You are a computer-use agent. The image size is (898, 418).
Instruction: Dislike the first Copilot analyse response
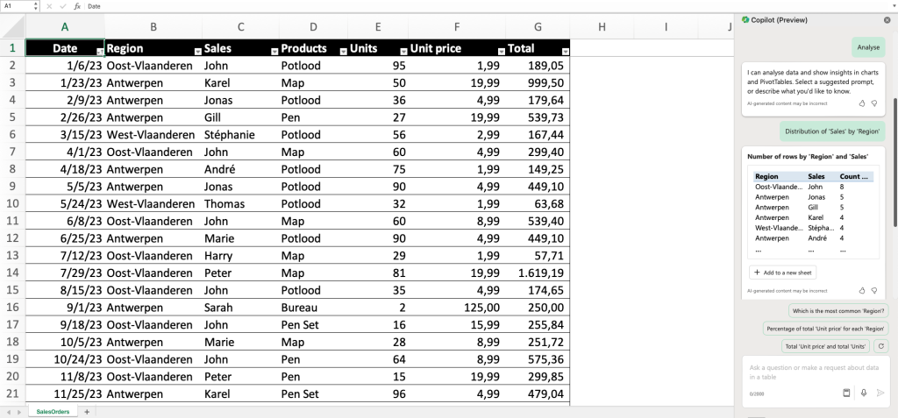click(874, 103)
